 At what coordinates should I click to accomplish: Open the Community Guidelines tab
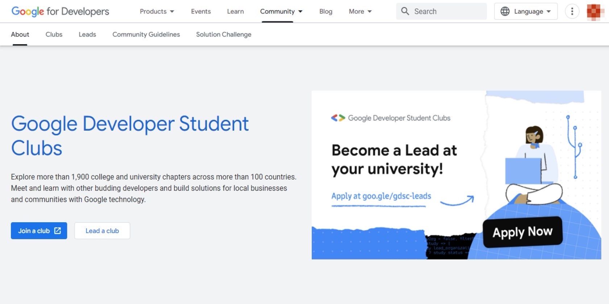(x=146, y=34)
